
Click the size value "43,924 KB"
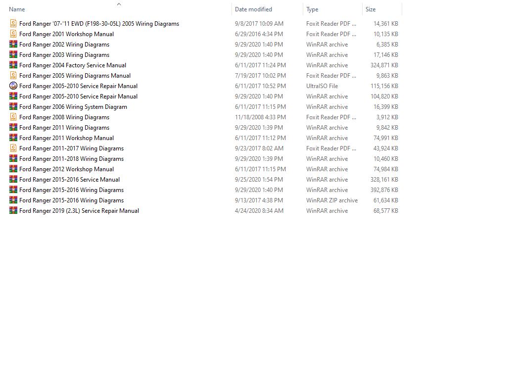386,148
